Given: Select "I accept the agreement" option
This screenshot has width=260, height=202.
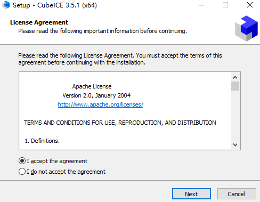Looking at the screenshot, I should [53, 161].
